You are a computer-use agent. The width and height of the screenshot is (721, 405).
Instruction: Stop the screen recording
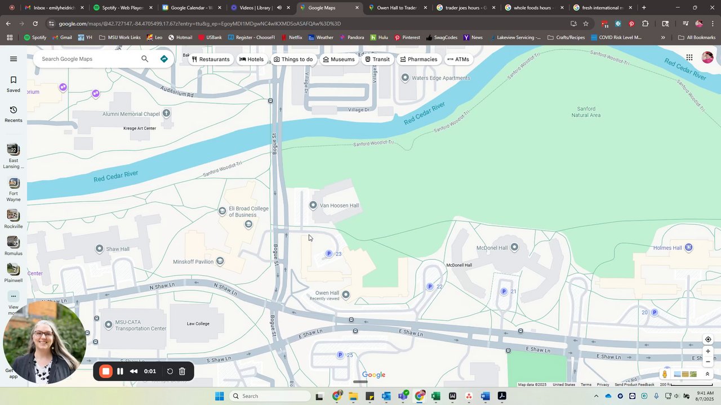coord(106,371)
